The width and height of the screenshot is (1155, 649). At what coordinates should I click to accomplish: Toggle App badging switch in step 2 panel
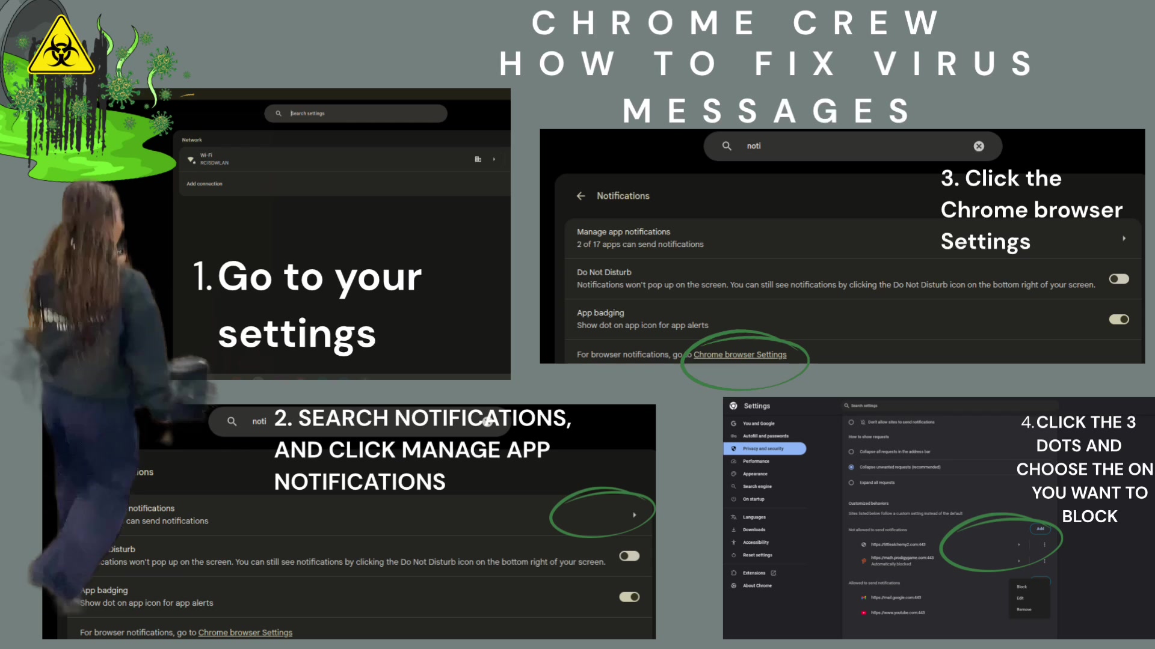click(629, 597)
